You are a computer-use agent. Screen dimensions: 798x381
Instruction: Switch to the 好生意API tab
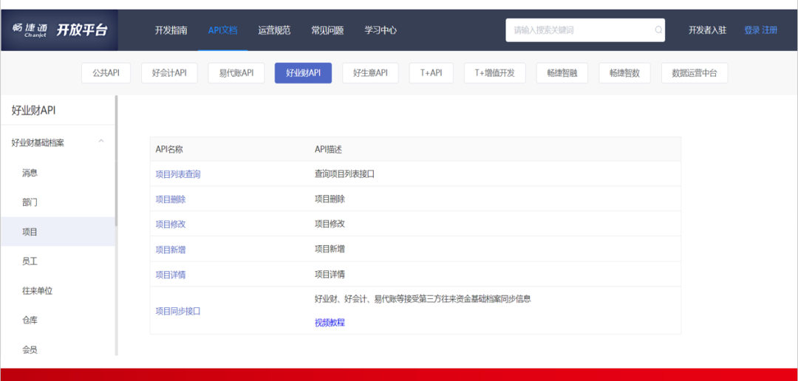coord(370,73)
